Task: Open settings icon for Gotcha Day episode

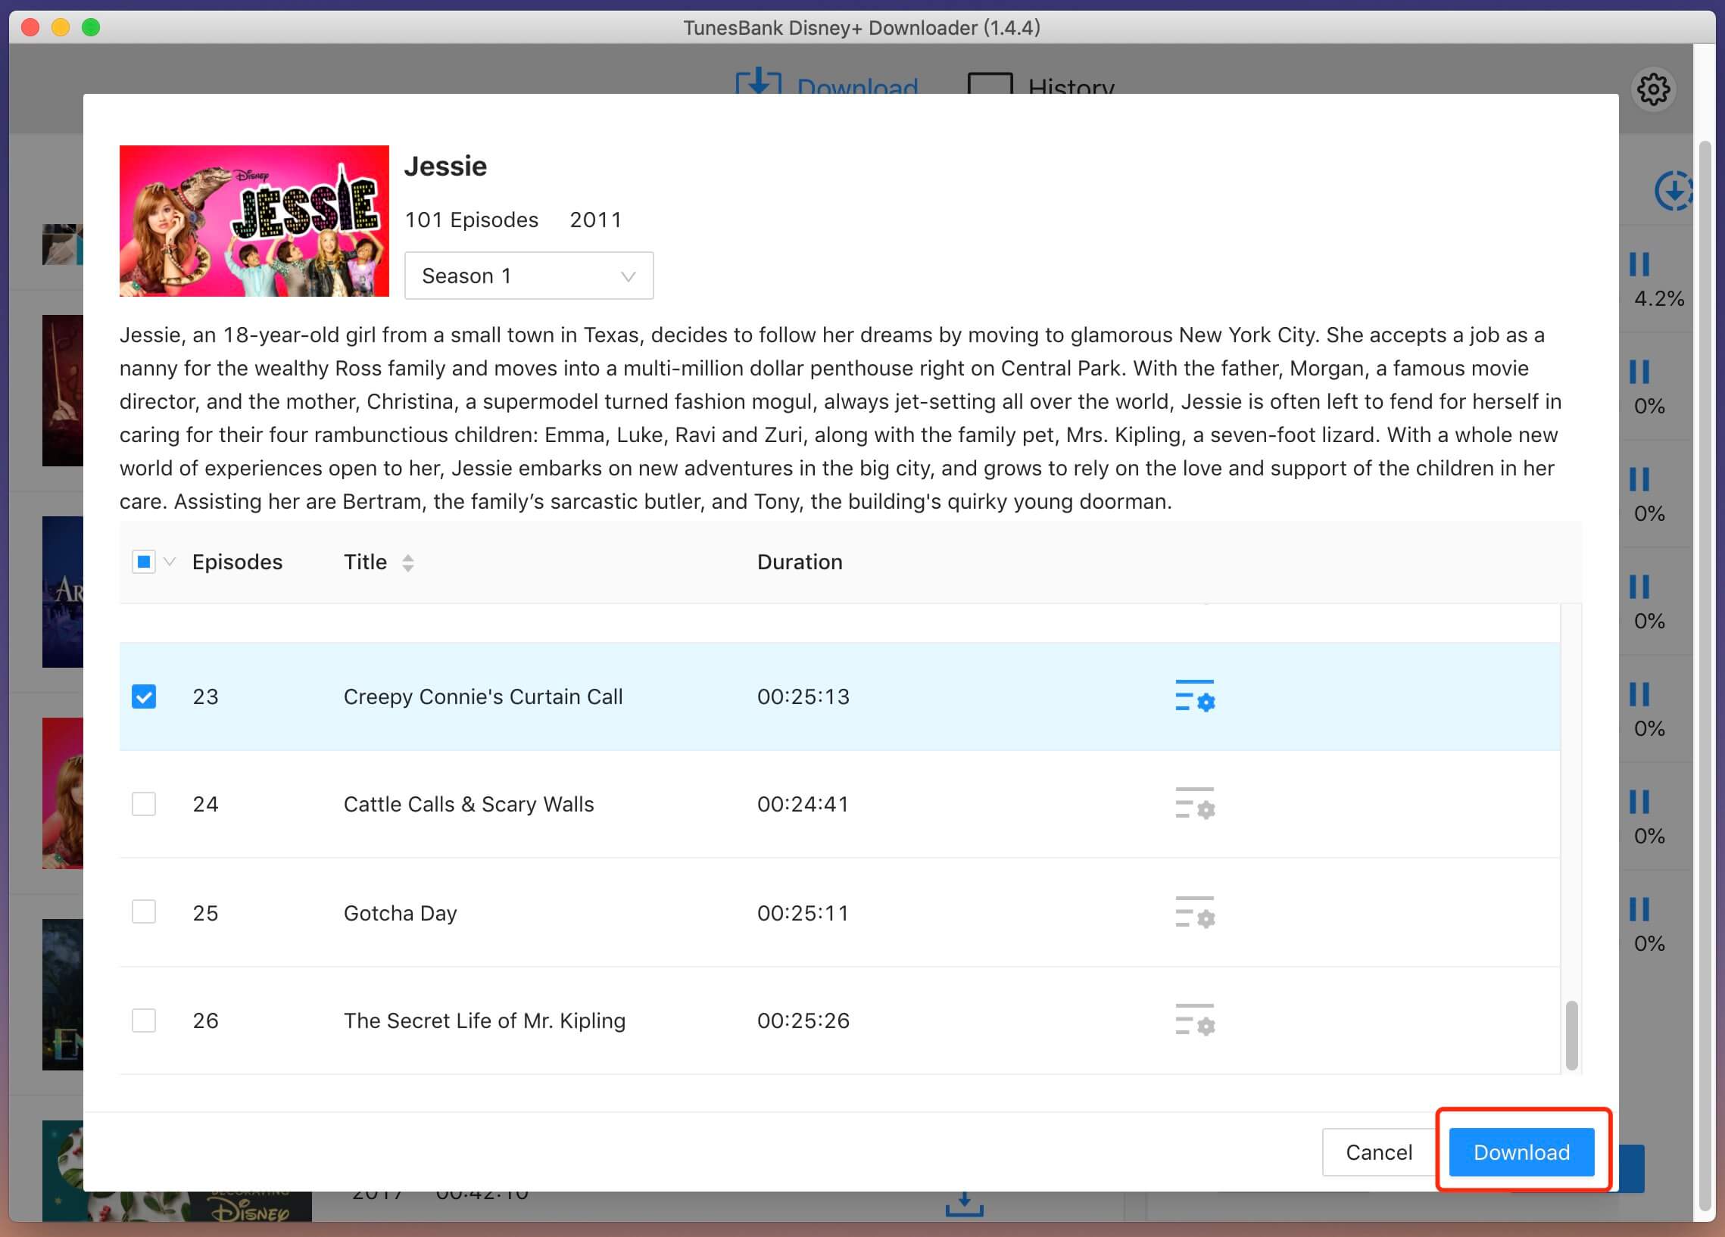Action: tap(1195, 911)
